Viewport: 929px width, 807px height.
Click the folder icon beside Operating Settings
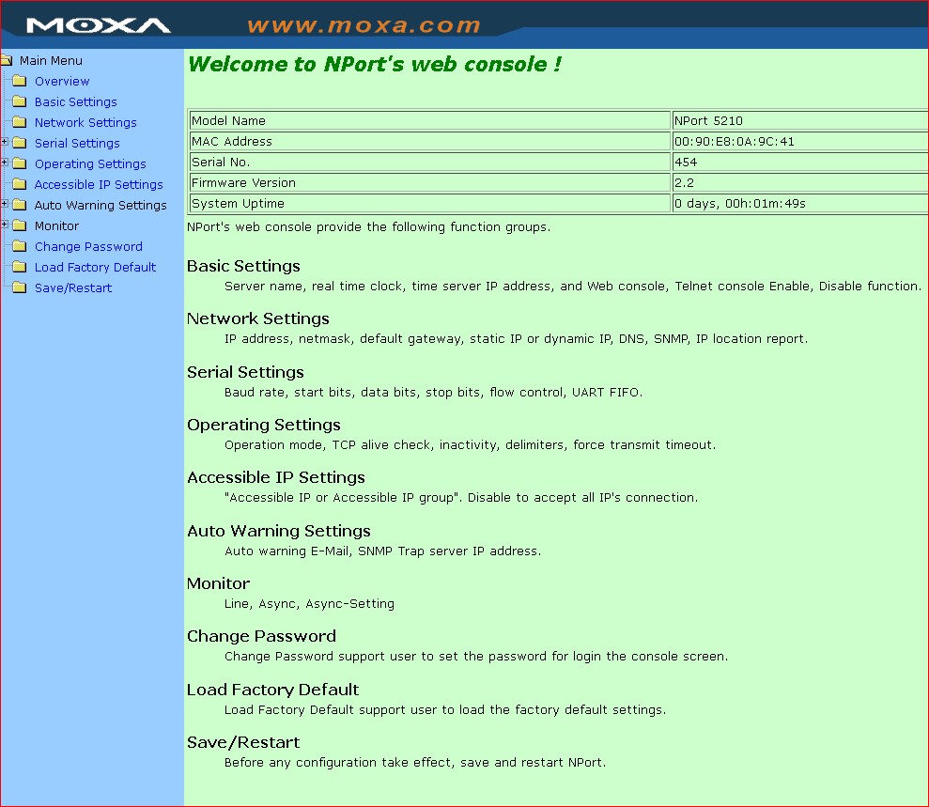point(20,163)
